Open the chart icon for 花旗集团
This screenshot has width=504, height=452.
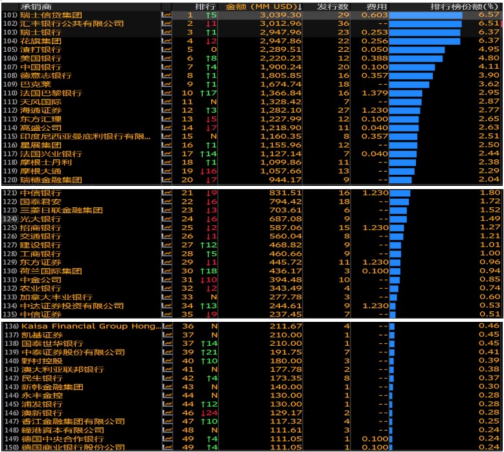point(166,41)
